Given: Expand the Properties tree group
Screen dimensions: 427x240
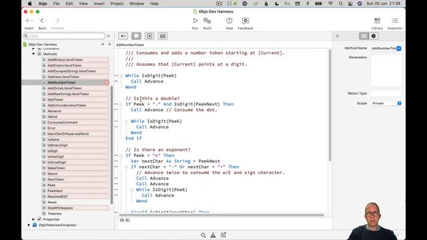Looking at the screenshot, I should click(33, 219).
